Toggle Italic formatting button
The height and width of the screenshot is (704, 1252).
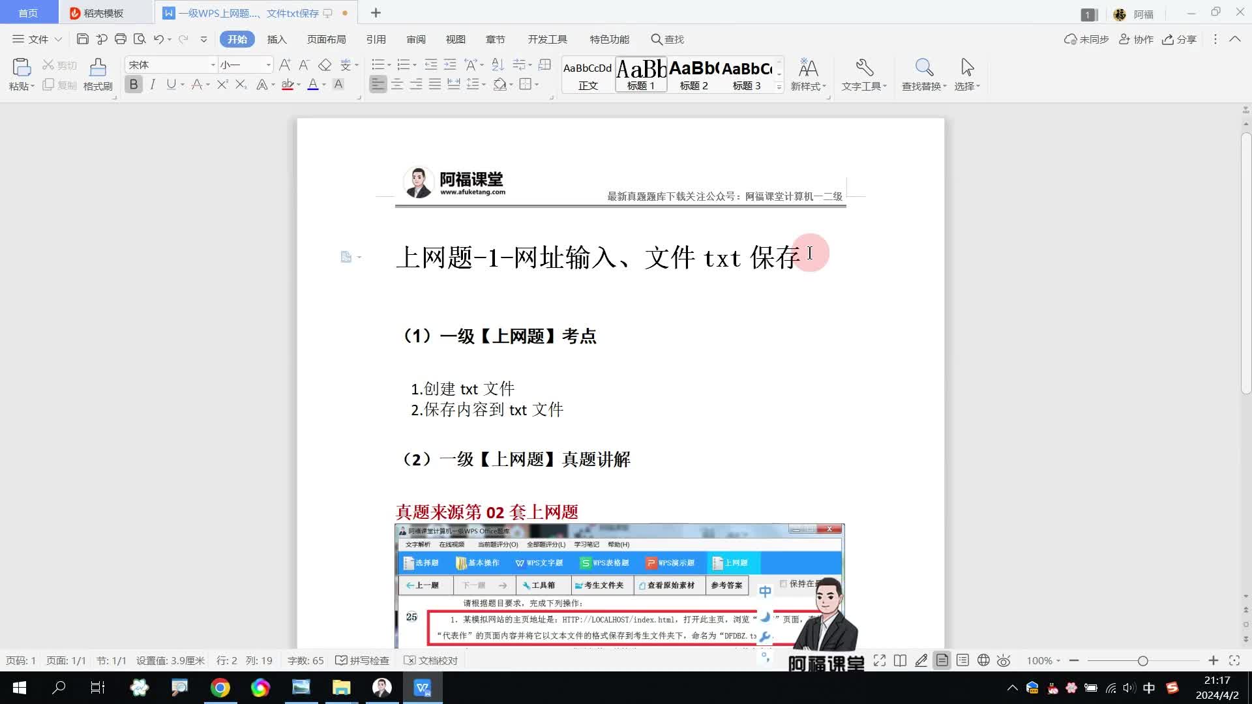pos(153,85)
